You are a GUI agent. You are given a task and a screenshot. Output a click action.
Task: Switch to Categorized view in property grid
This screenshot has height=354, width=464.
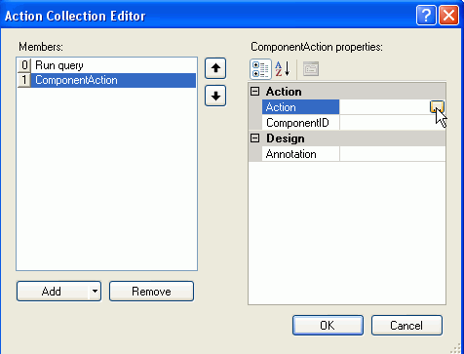point(260,69)
